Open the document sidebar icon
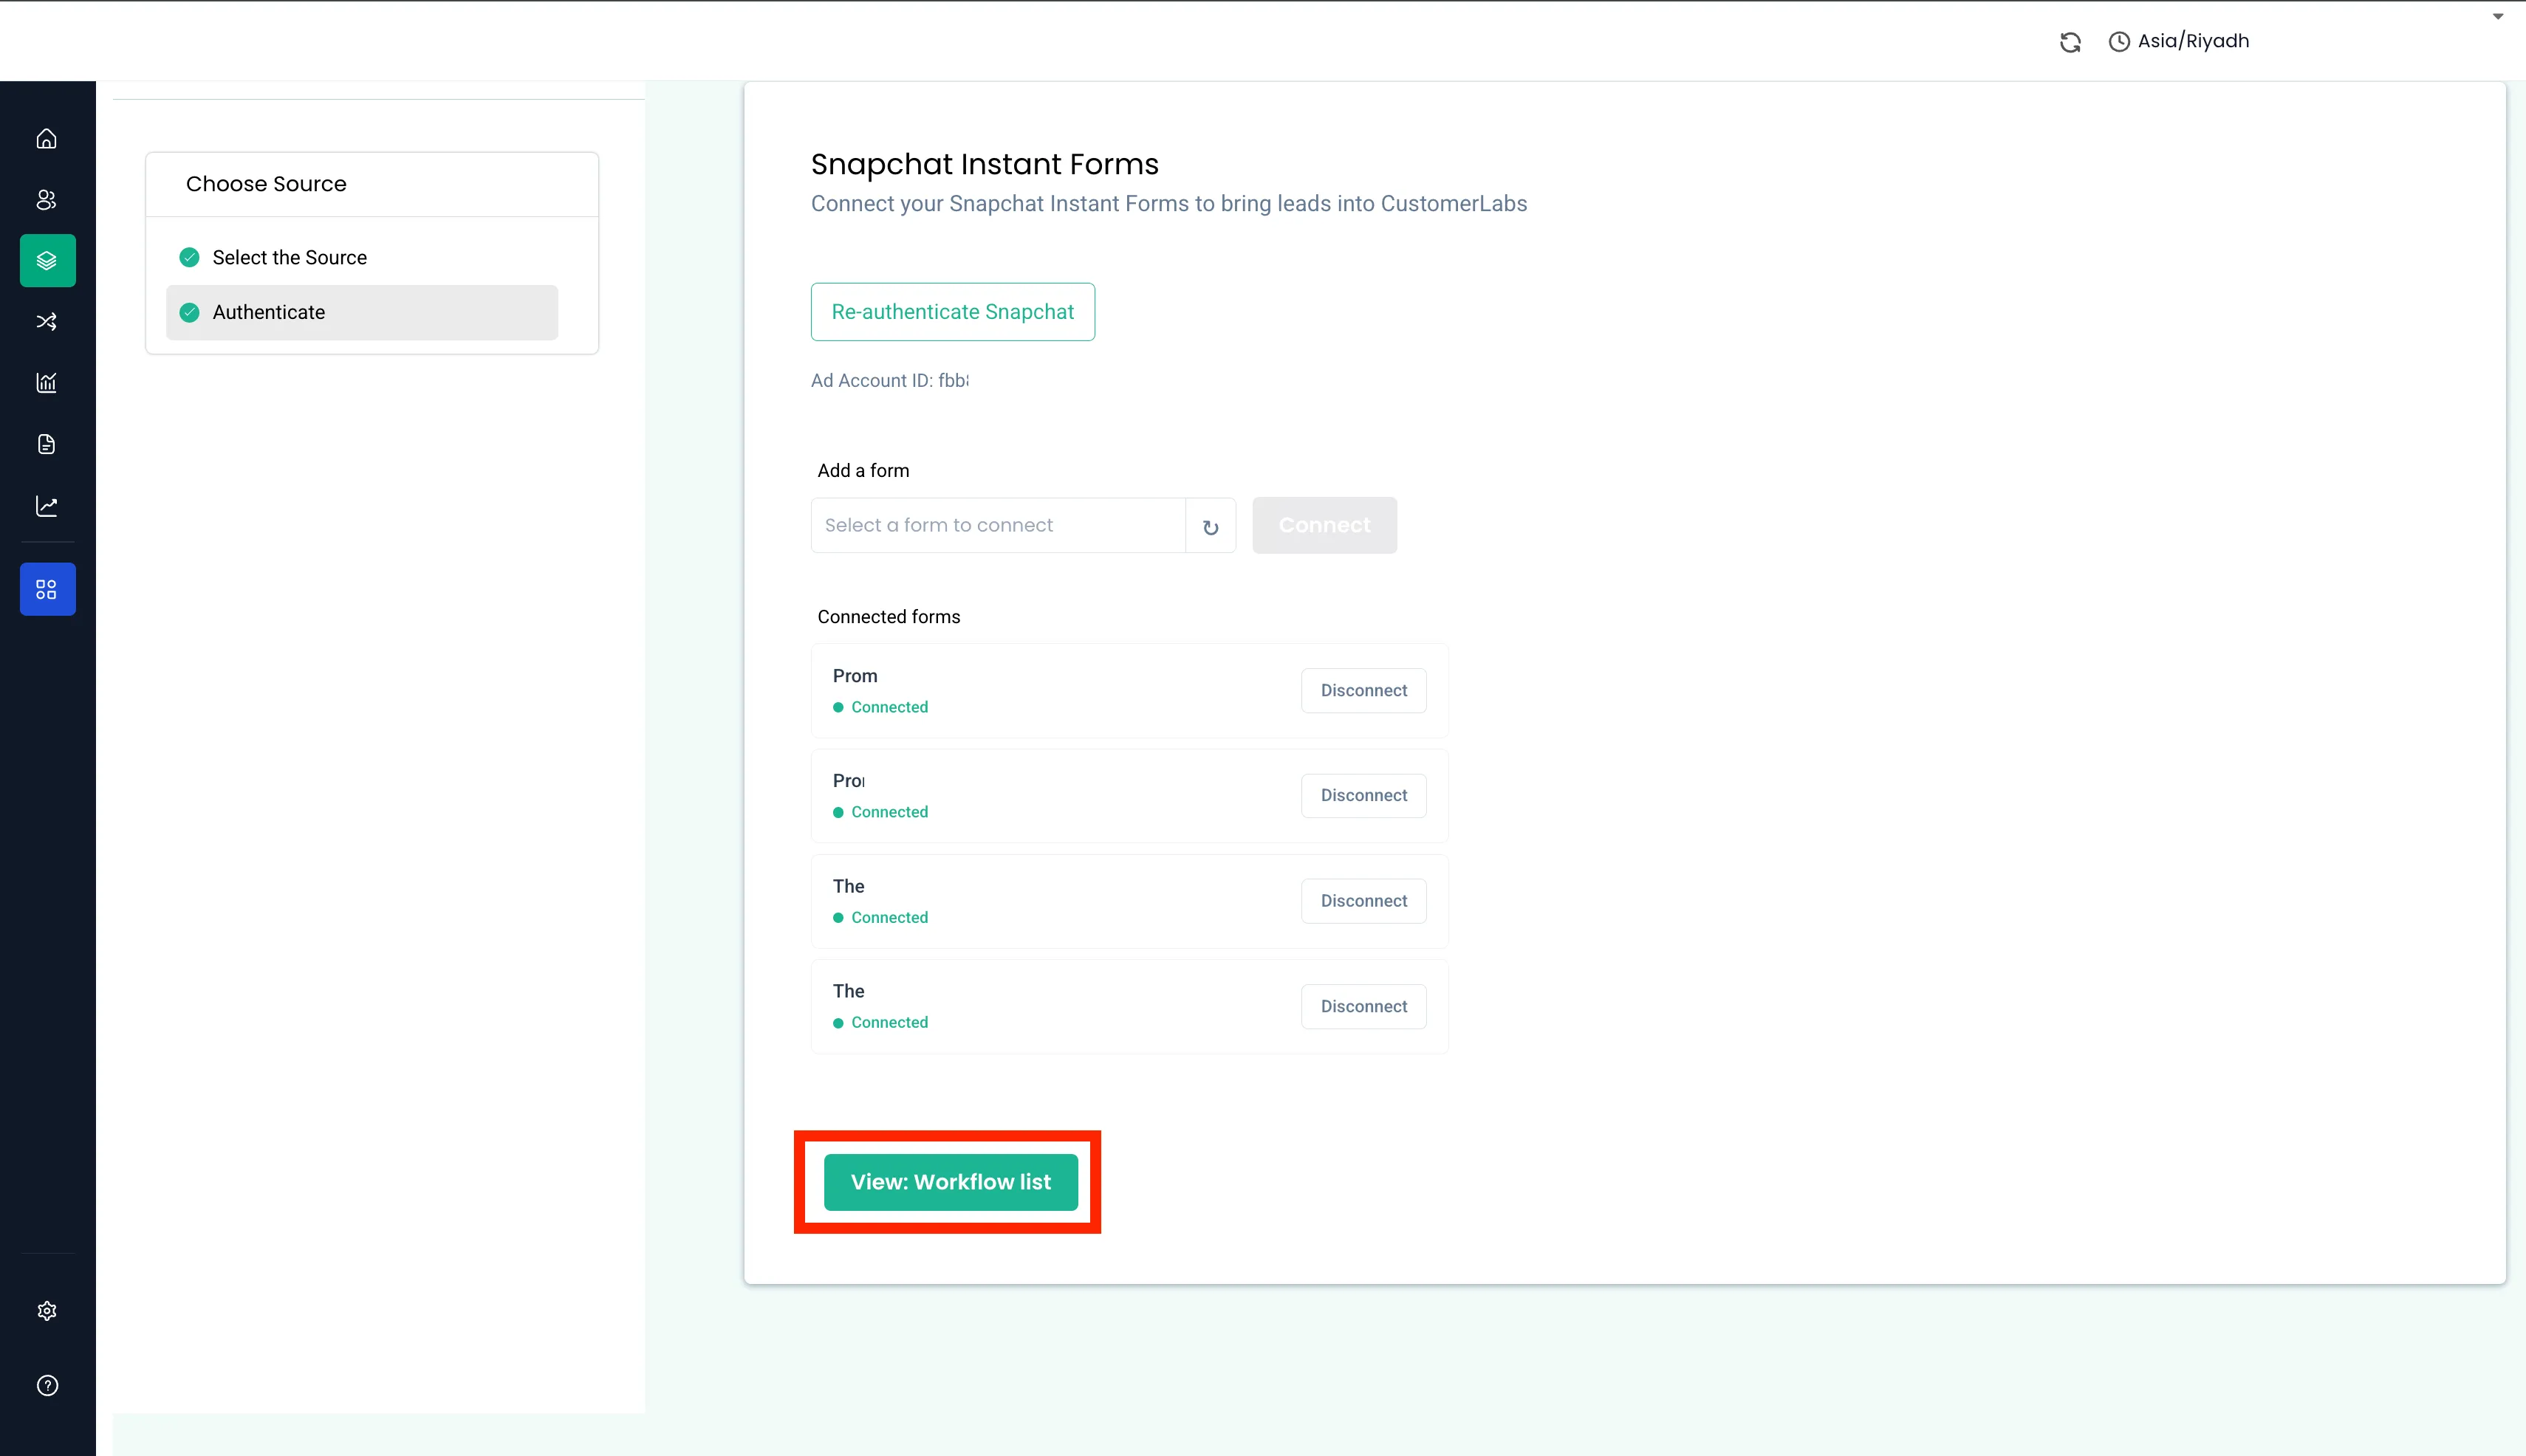 click(47, 444)
